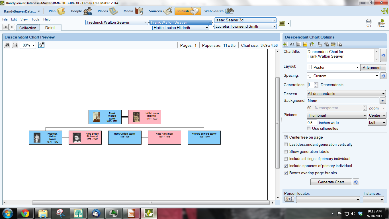Open the Tools menu
Image resolution: width=389 pixels, height=219 pixels.
pos(36,19)
